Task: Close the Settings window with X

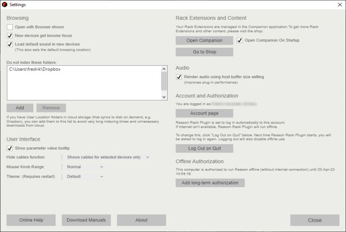Action: click(340, 4)
